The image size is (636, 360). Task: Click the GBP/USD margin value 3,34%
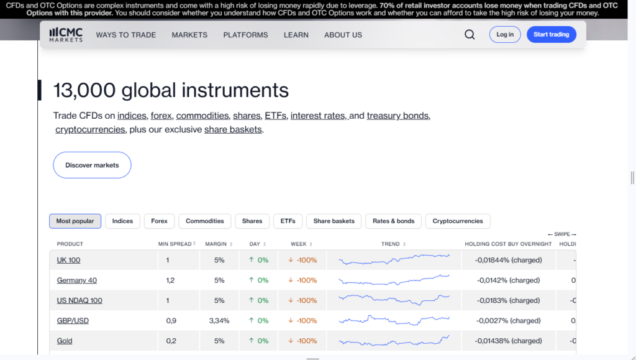tap(219, 320)
